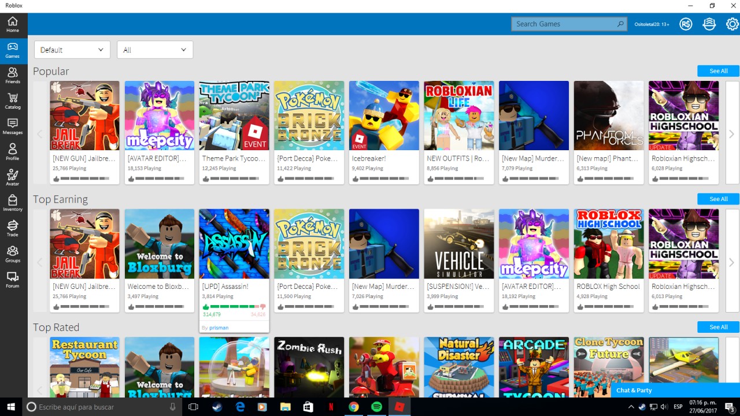The image size is (740, 416).
Task: Click the Cortana search box
Action: click(102, 407)
